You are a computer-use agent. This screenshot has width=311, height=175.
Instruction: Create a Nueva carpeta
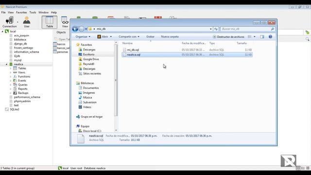[x=170, y=37]
